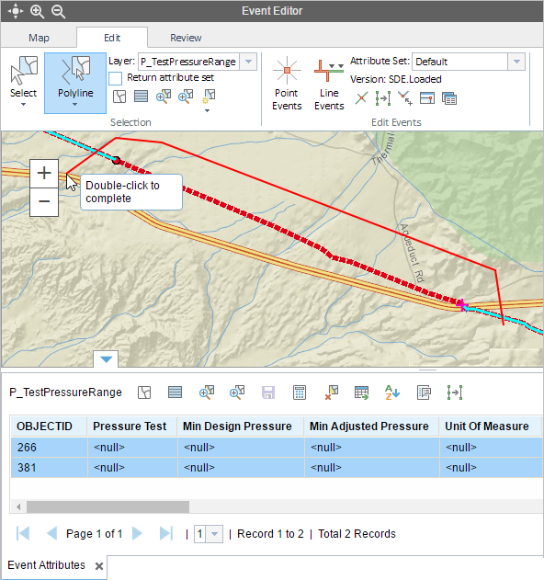Image resolution: width=544 pixels, height=580 pixels.
Task: Click the stacked tables icon in Edit Events
Action: coord(449,98)
